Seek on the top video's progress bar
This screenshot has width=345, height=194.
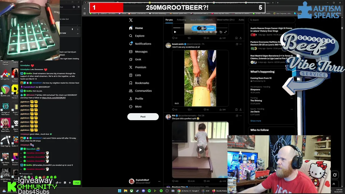click(x=200, y=28)
